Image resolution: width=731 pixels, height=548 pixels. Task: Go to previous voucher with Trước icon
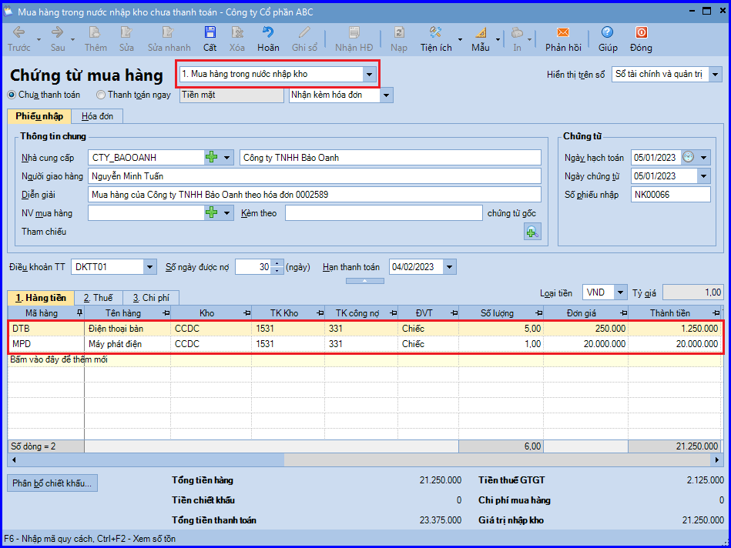(18, 32)
